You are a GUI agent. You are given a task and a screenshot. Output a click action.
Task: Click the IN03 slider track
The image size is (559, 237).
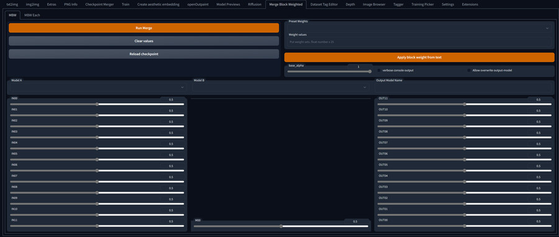(x=98, y=137)
